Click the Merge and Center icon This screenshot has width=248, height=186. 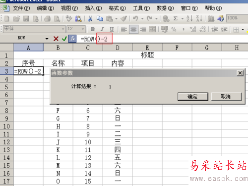coord(152,29)
